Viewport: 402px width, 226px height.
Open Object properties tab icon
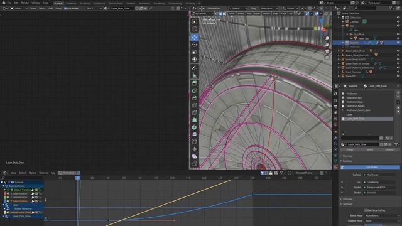tap(335, 132)
